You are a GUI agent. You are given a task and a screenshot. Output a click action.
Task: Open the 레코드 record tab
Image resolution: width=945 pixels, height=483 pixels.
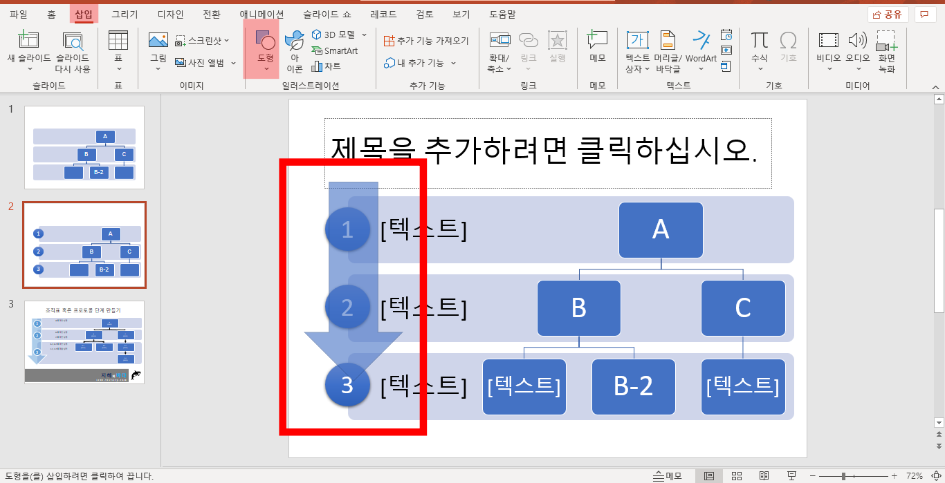click(x=384, y=14)
